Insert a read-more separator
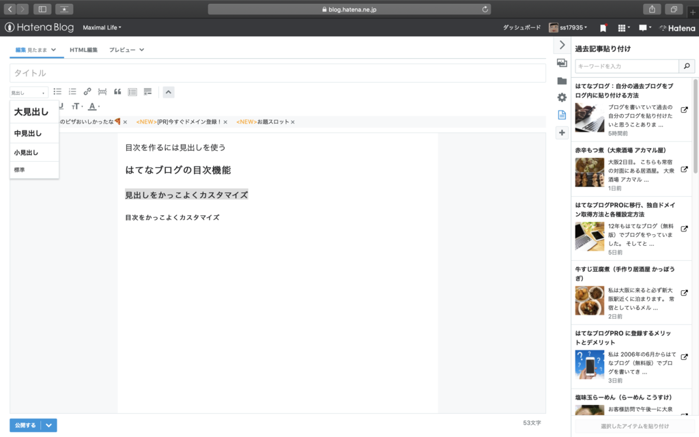Image resolution: width=699 pixels, height=437 pixels. coord(102,92)
